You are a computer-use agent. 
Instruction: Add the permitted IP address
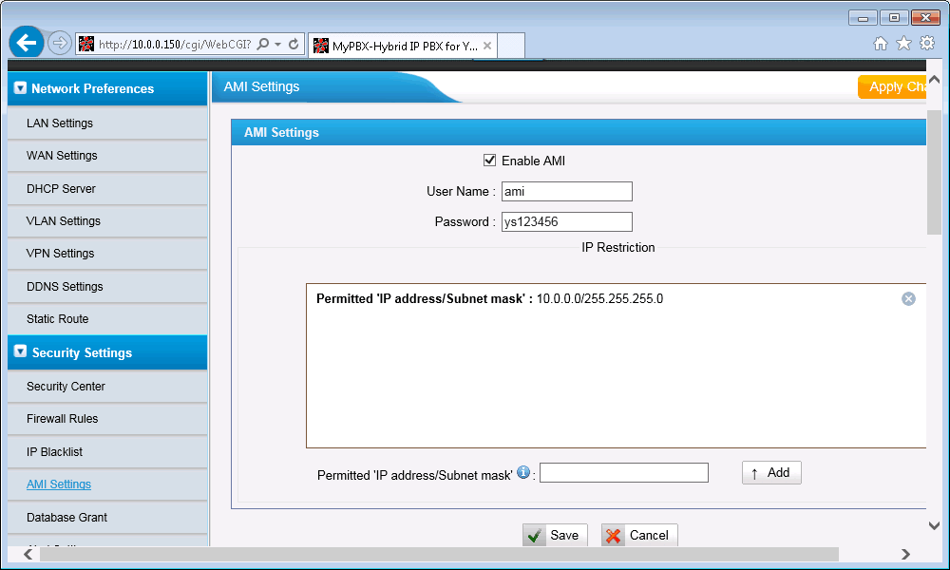(x=770, y=472)
